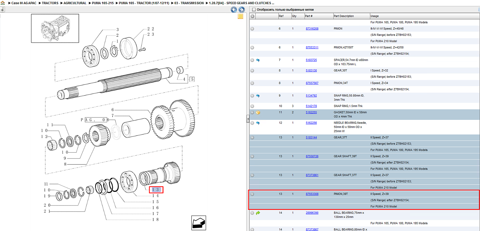This screenshot has width=480, height=231.
Task: Open part link 5183725
Action: coord(311,60)
